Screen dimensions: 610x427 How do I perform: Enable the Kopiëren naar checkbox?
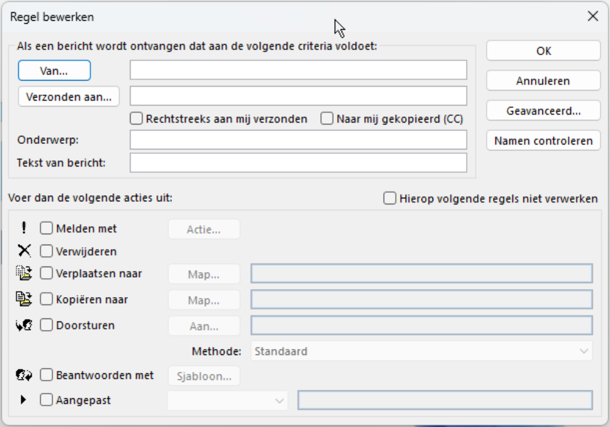46,299
